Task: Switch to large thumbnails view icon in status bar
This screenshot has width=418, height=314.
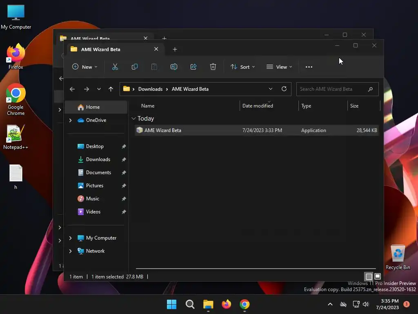Action: [378, 276]
